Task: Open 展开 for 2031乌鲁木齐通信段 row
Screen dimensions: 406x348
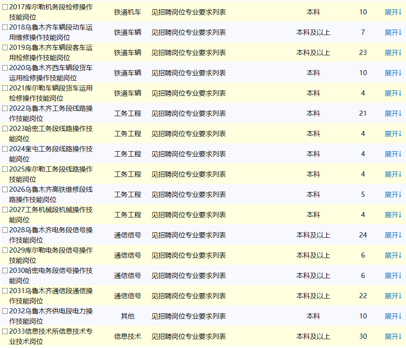Action: point(393,296)
